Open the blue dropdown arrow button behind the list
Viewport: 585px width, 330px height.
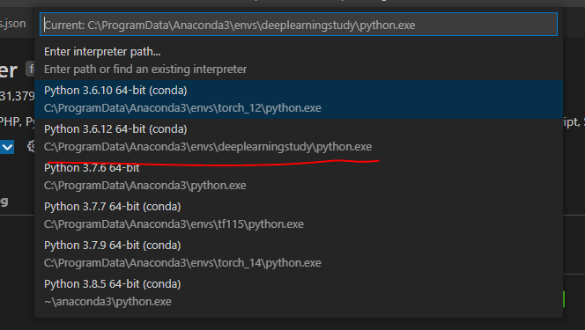7,147
